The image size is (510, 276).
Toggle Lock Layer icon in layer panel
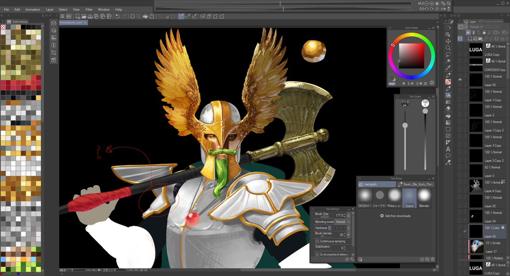pyautogui.click(x=484, y=32)
